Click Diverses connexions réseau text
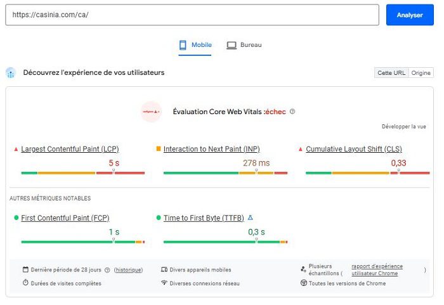The width and height of the screenshot is (444, 305). (x=204, y=283)
